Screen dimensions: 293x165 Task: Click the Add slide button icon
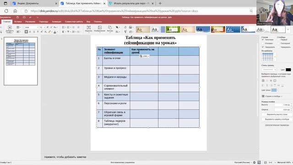click(10, 27)
